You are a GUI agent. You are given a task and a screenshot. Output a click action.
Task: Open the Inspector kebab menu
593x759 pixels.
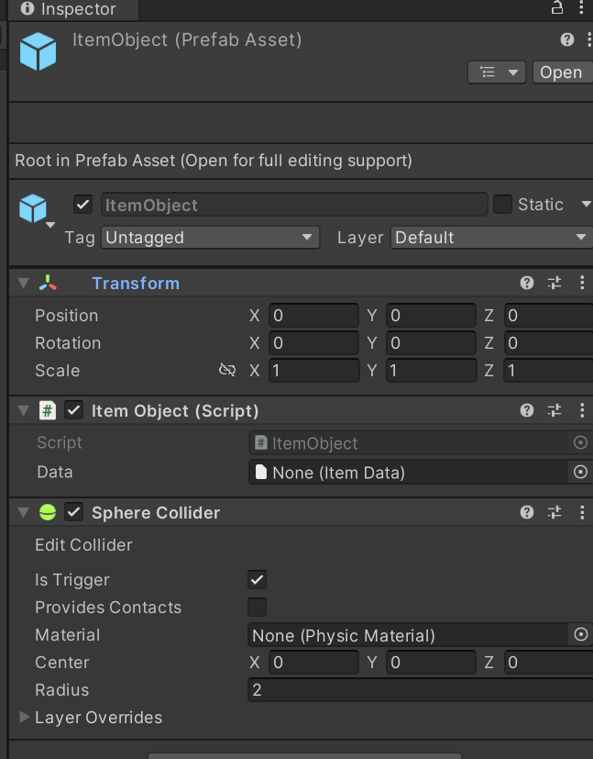583,8
